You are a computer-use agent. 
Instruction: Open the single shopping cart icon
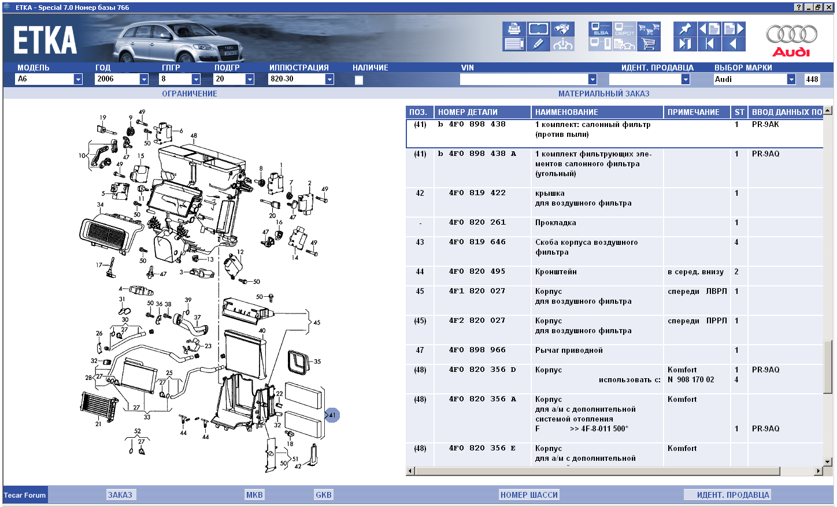coord(649,44)
